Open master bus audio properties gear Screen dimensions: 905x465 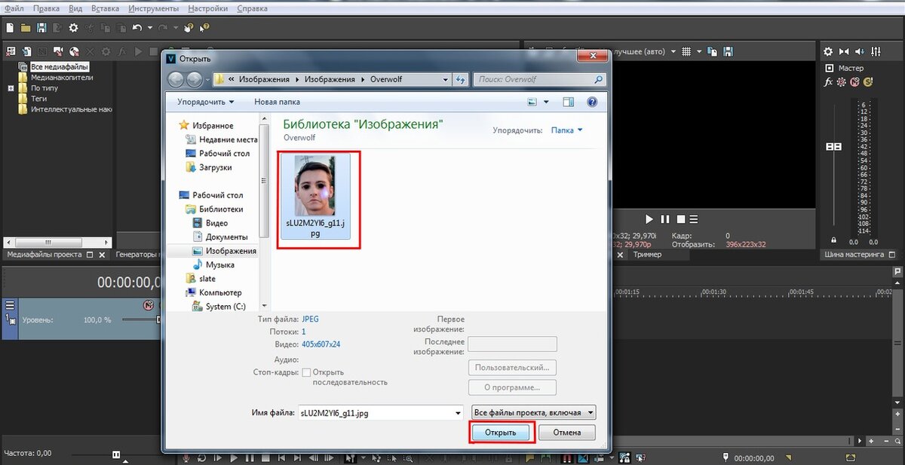pyautogui.click(x=828, y=52)
